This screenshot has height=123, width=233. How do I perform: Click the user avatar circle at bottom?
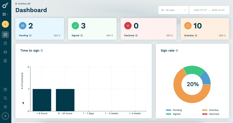tap(5, 116)
